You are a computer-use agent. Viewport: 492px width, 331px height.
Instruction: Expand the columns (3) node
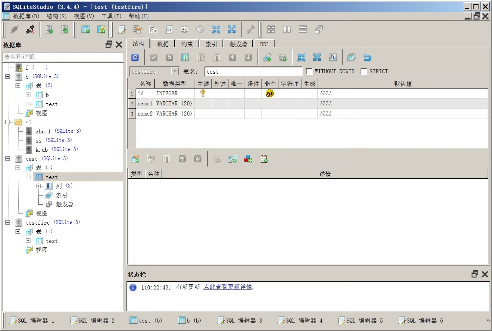pos(38,186)
